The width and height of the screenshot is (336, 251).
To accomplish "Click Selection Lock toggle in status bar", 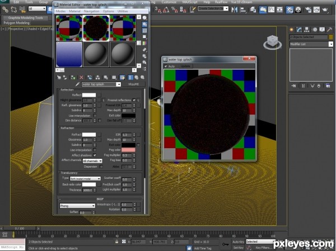I will click(x=116, y=241).
